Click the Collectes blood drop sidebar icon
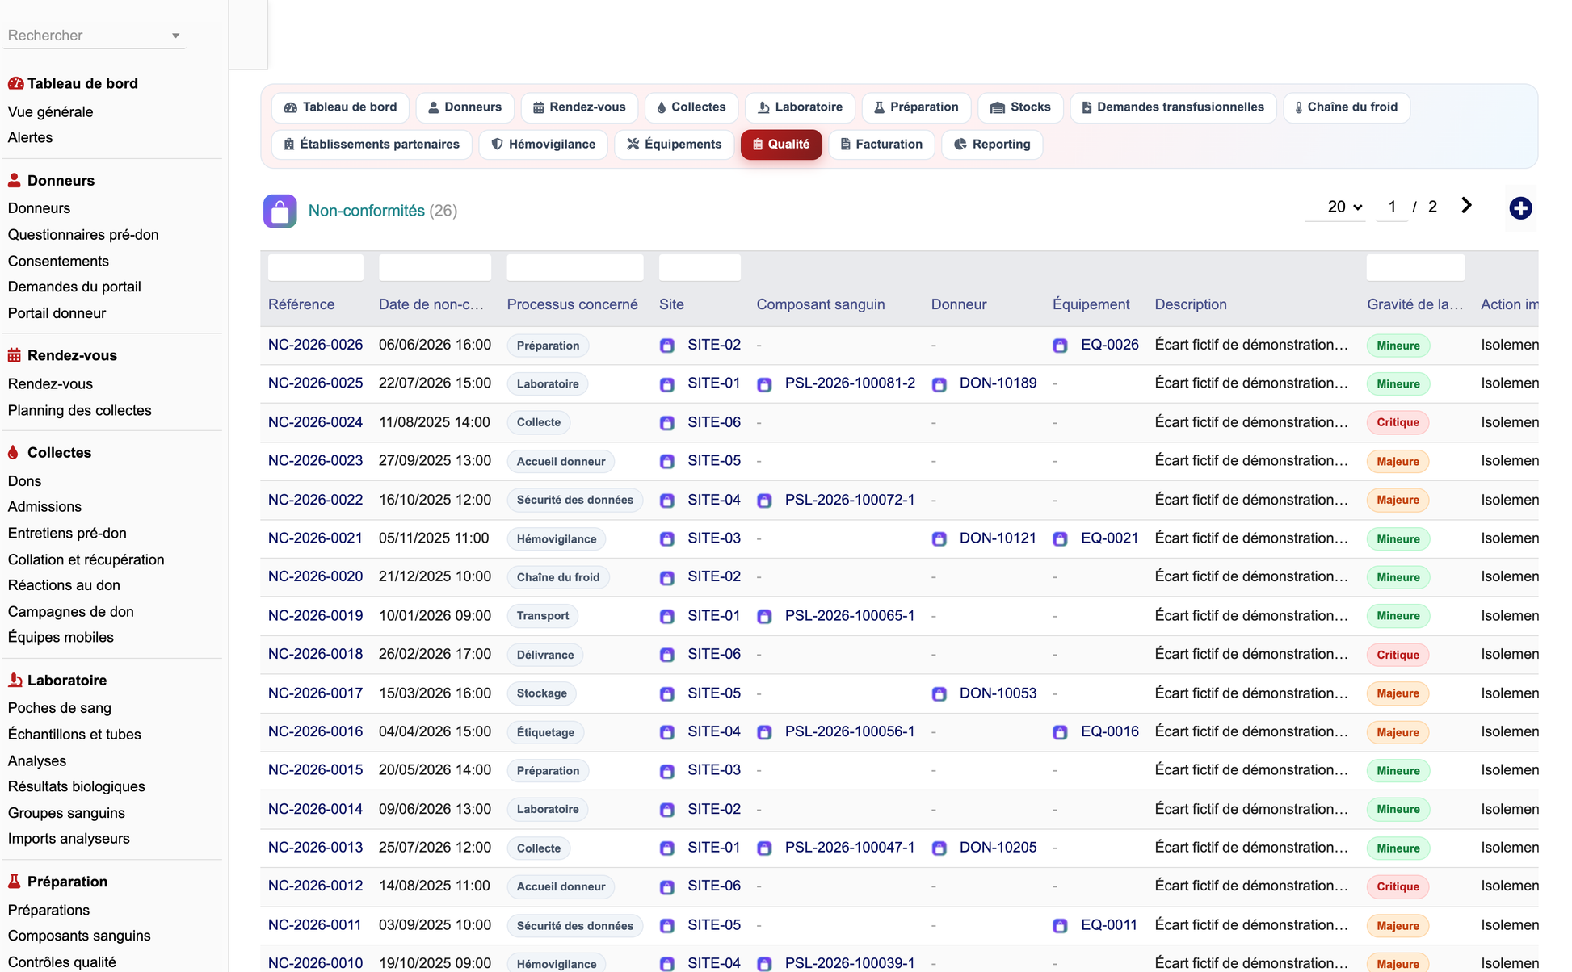Viewport: 1572px width, 972px height. (14, 452)
